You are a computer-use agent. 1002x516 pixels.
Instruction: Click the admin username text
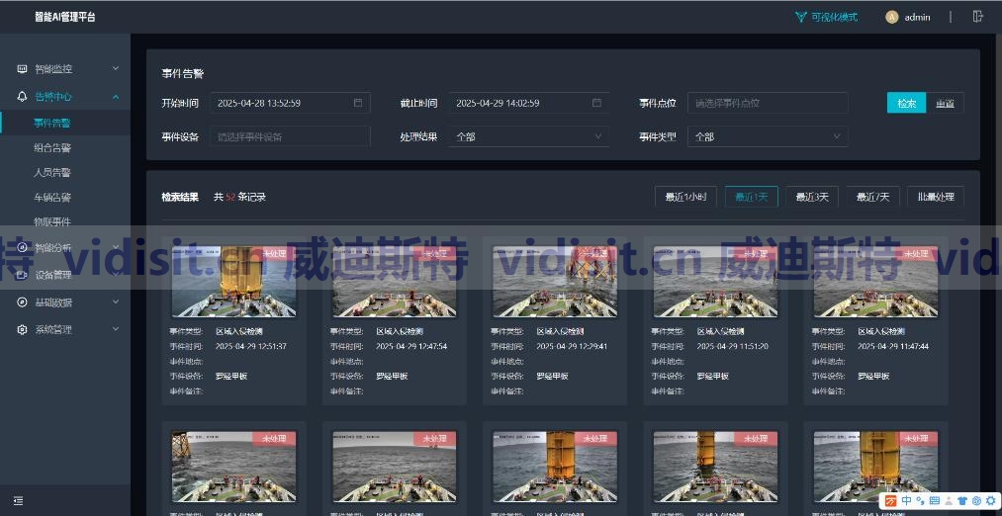917,17
